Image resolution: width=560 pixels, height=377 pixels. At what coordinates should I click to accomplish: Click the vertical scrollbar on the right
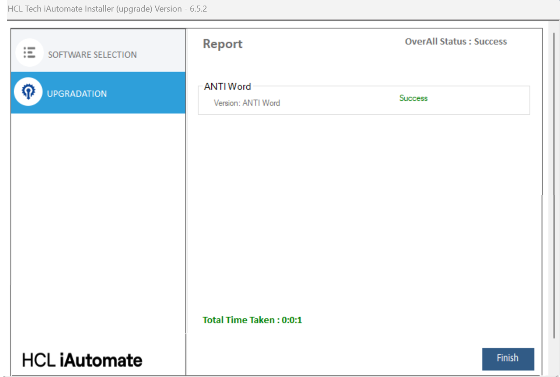(x=554, y=185)
